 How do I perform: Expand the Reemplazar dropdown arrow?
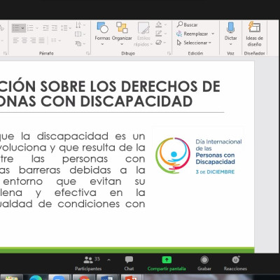pyautogui.click(x=213, y=34)
